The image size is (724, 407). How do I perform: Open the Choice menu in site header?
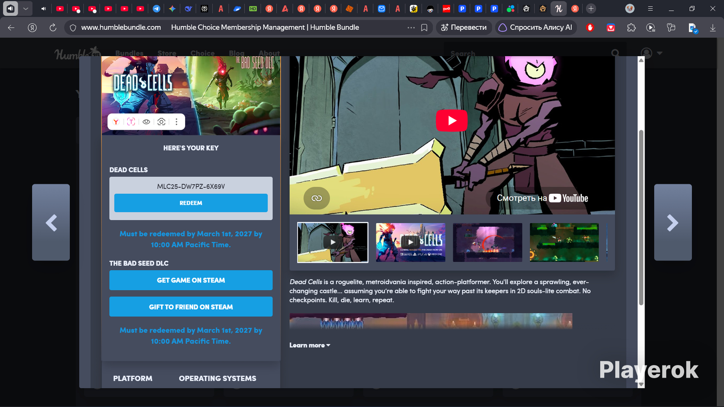pyautogui.click(x=202, y=53)
